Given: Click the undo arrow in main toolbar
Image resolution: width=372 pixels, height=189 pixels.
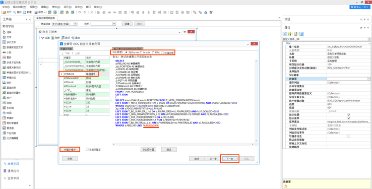Looking at the screenshot, I should [x=80, y=12].
